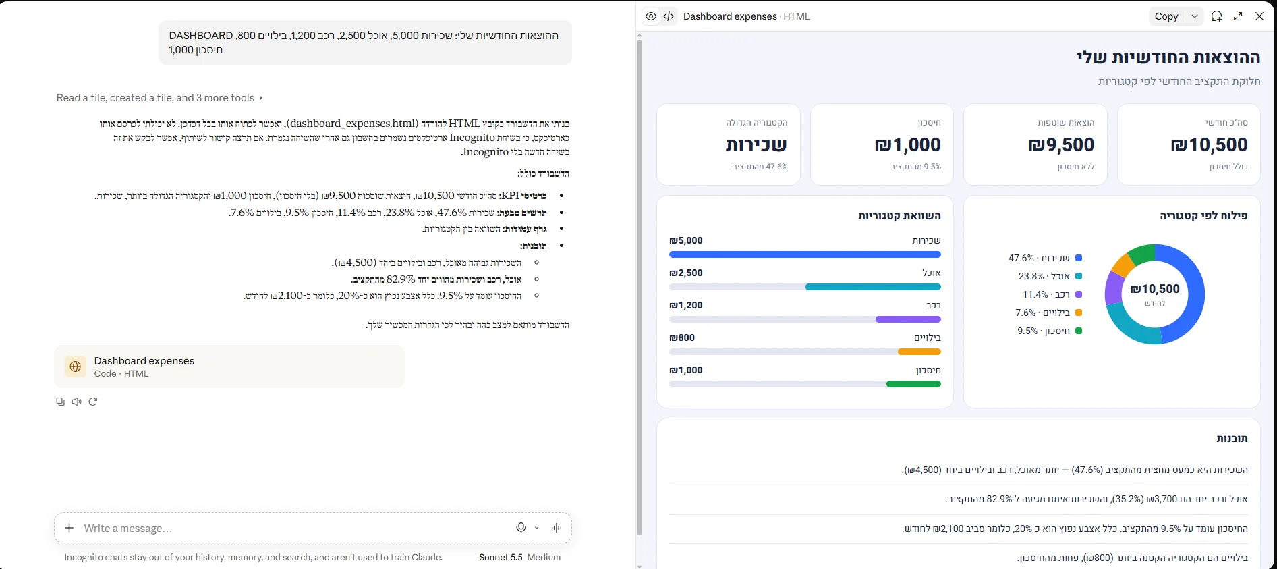This screenshot has height=569, width=1277.
Task: Click the ₪1,000 חיסכון KPI card value
Action: coord(908,144)
